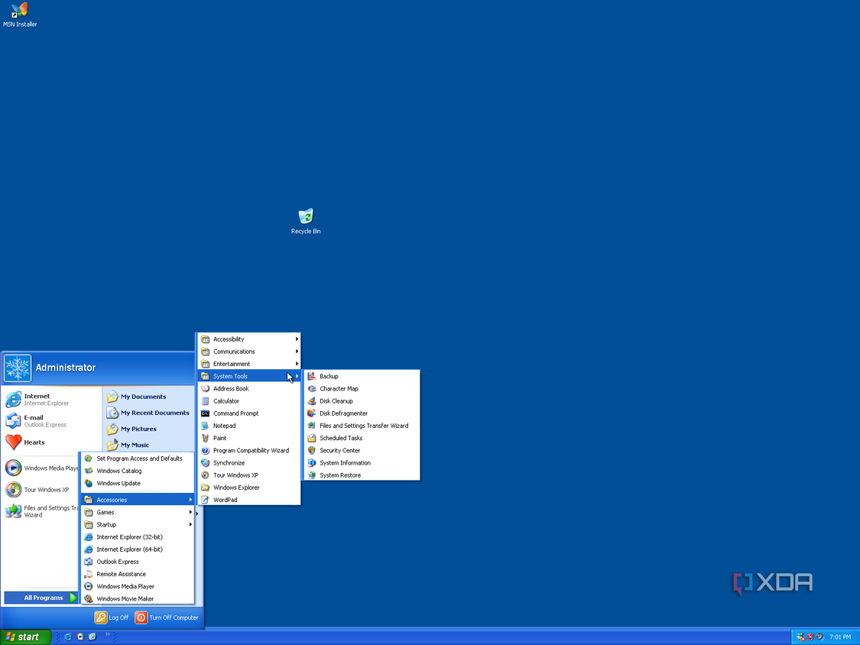
Task: Launch Windows Movie Maker
Action: (138, 599)
